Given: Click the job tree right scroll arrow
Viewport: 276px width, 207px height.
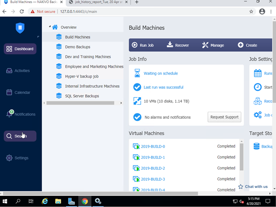Looking at the screenshot, I should pos(121,103).
